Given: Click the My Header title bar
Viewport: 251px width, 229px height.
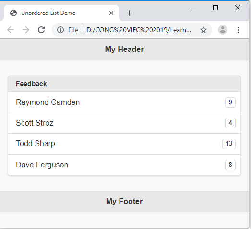Looking at the screenshot, I should (x=124, y=50).
